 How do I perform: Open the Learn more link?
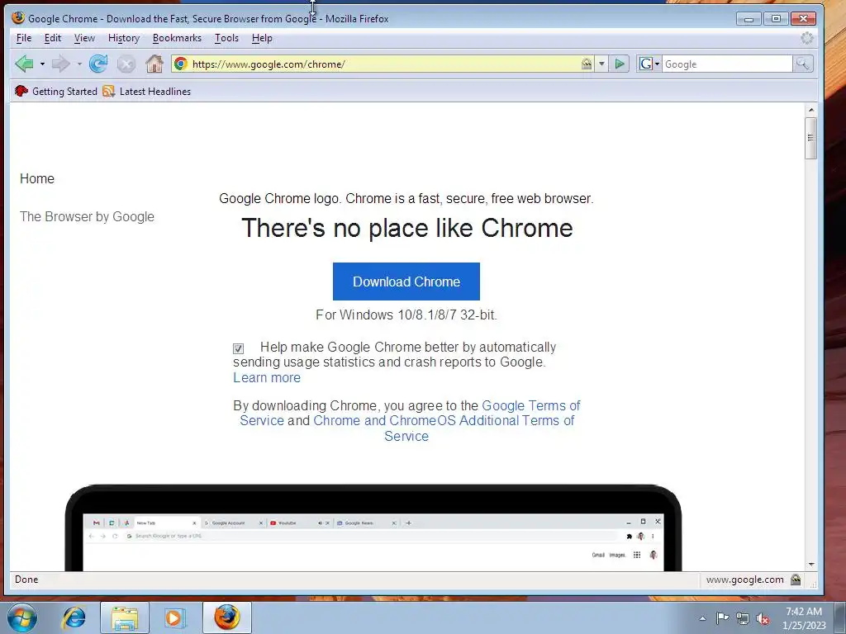[267, 378]
